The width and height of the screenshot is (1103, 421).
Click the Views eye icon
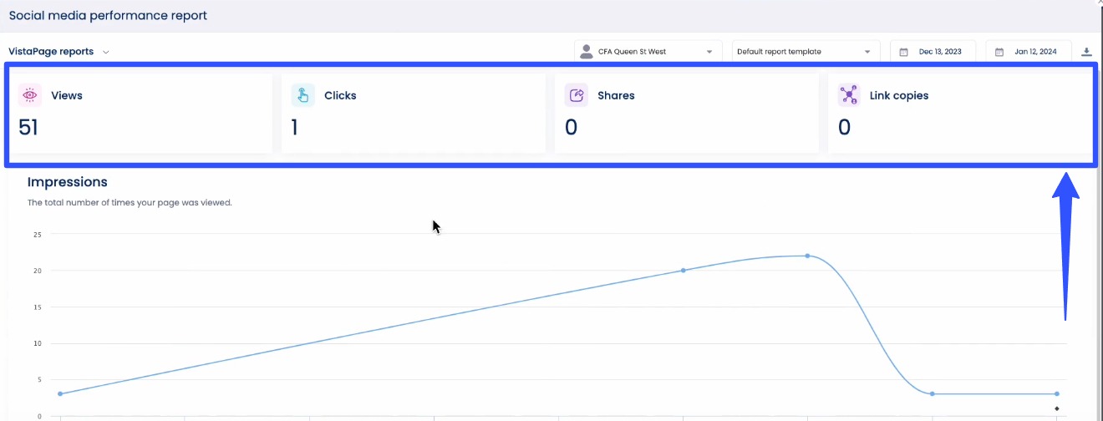(30, 95)
